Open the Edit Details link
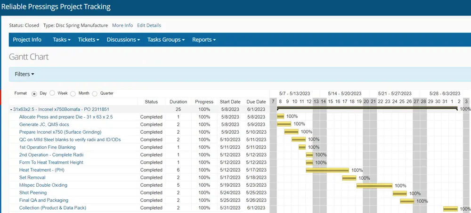Image resolution: width=471 pixels, height=213 pixels. (149, 25)
